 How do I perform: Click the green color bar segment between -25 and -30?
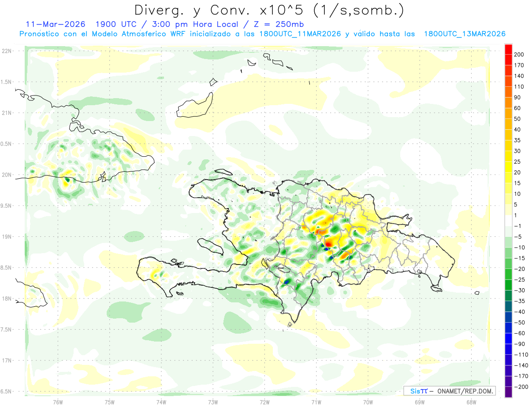[x=509, y=285]
